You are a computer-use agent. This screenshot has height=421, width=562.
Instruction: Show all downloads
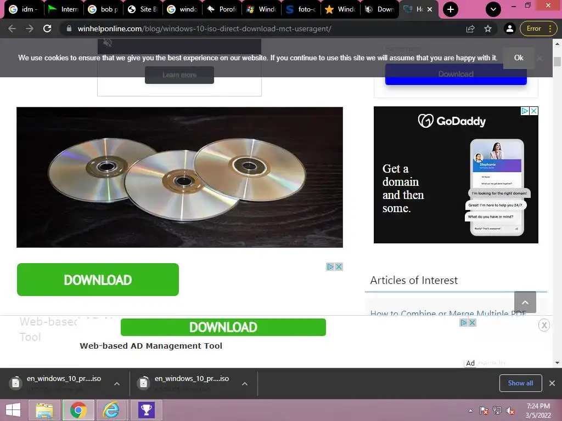pos(520,383)
